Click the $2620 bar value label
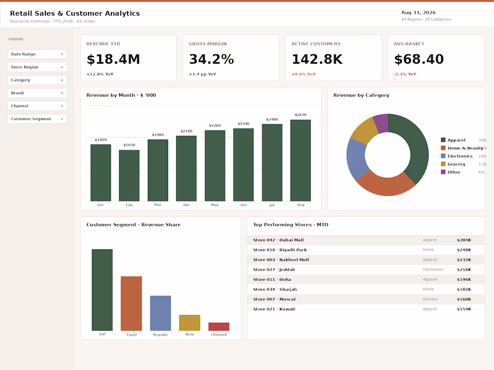Viewport: 494px width, 370px height. click(x=300, y=115)
